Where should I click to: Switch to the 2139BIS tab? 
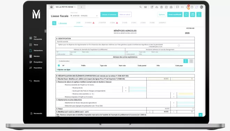[90, 23]
